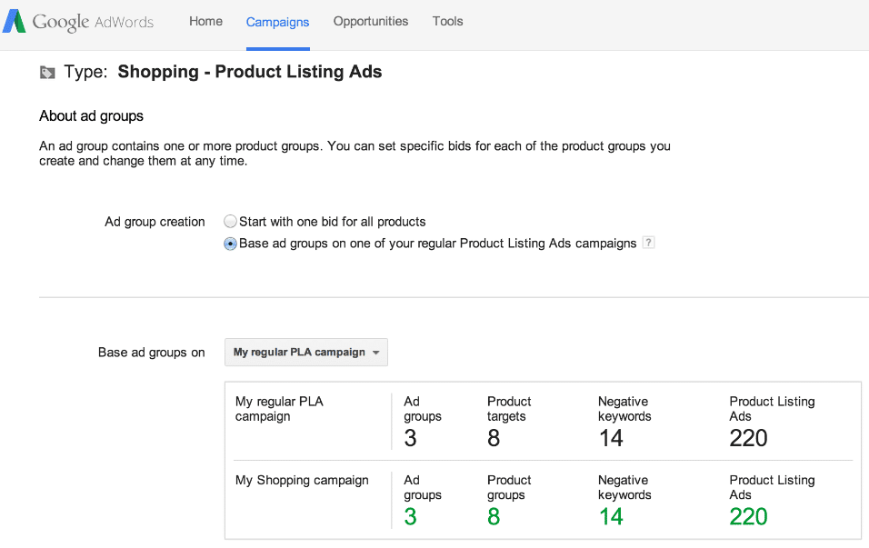The image size is (869, 548).
Task: Click the 'Product groups' column label
Action: tap(509, 488)
